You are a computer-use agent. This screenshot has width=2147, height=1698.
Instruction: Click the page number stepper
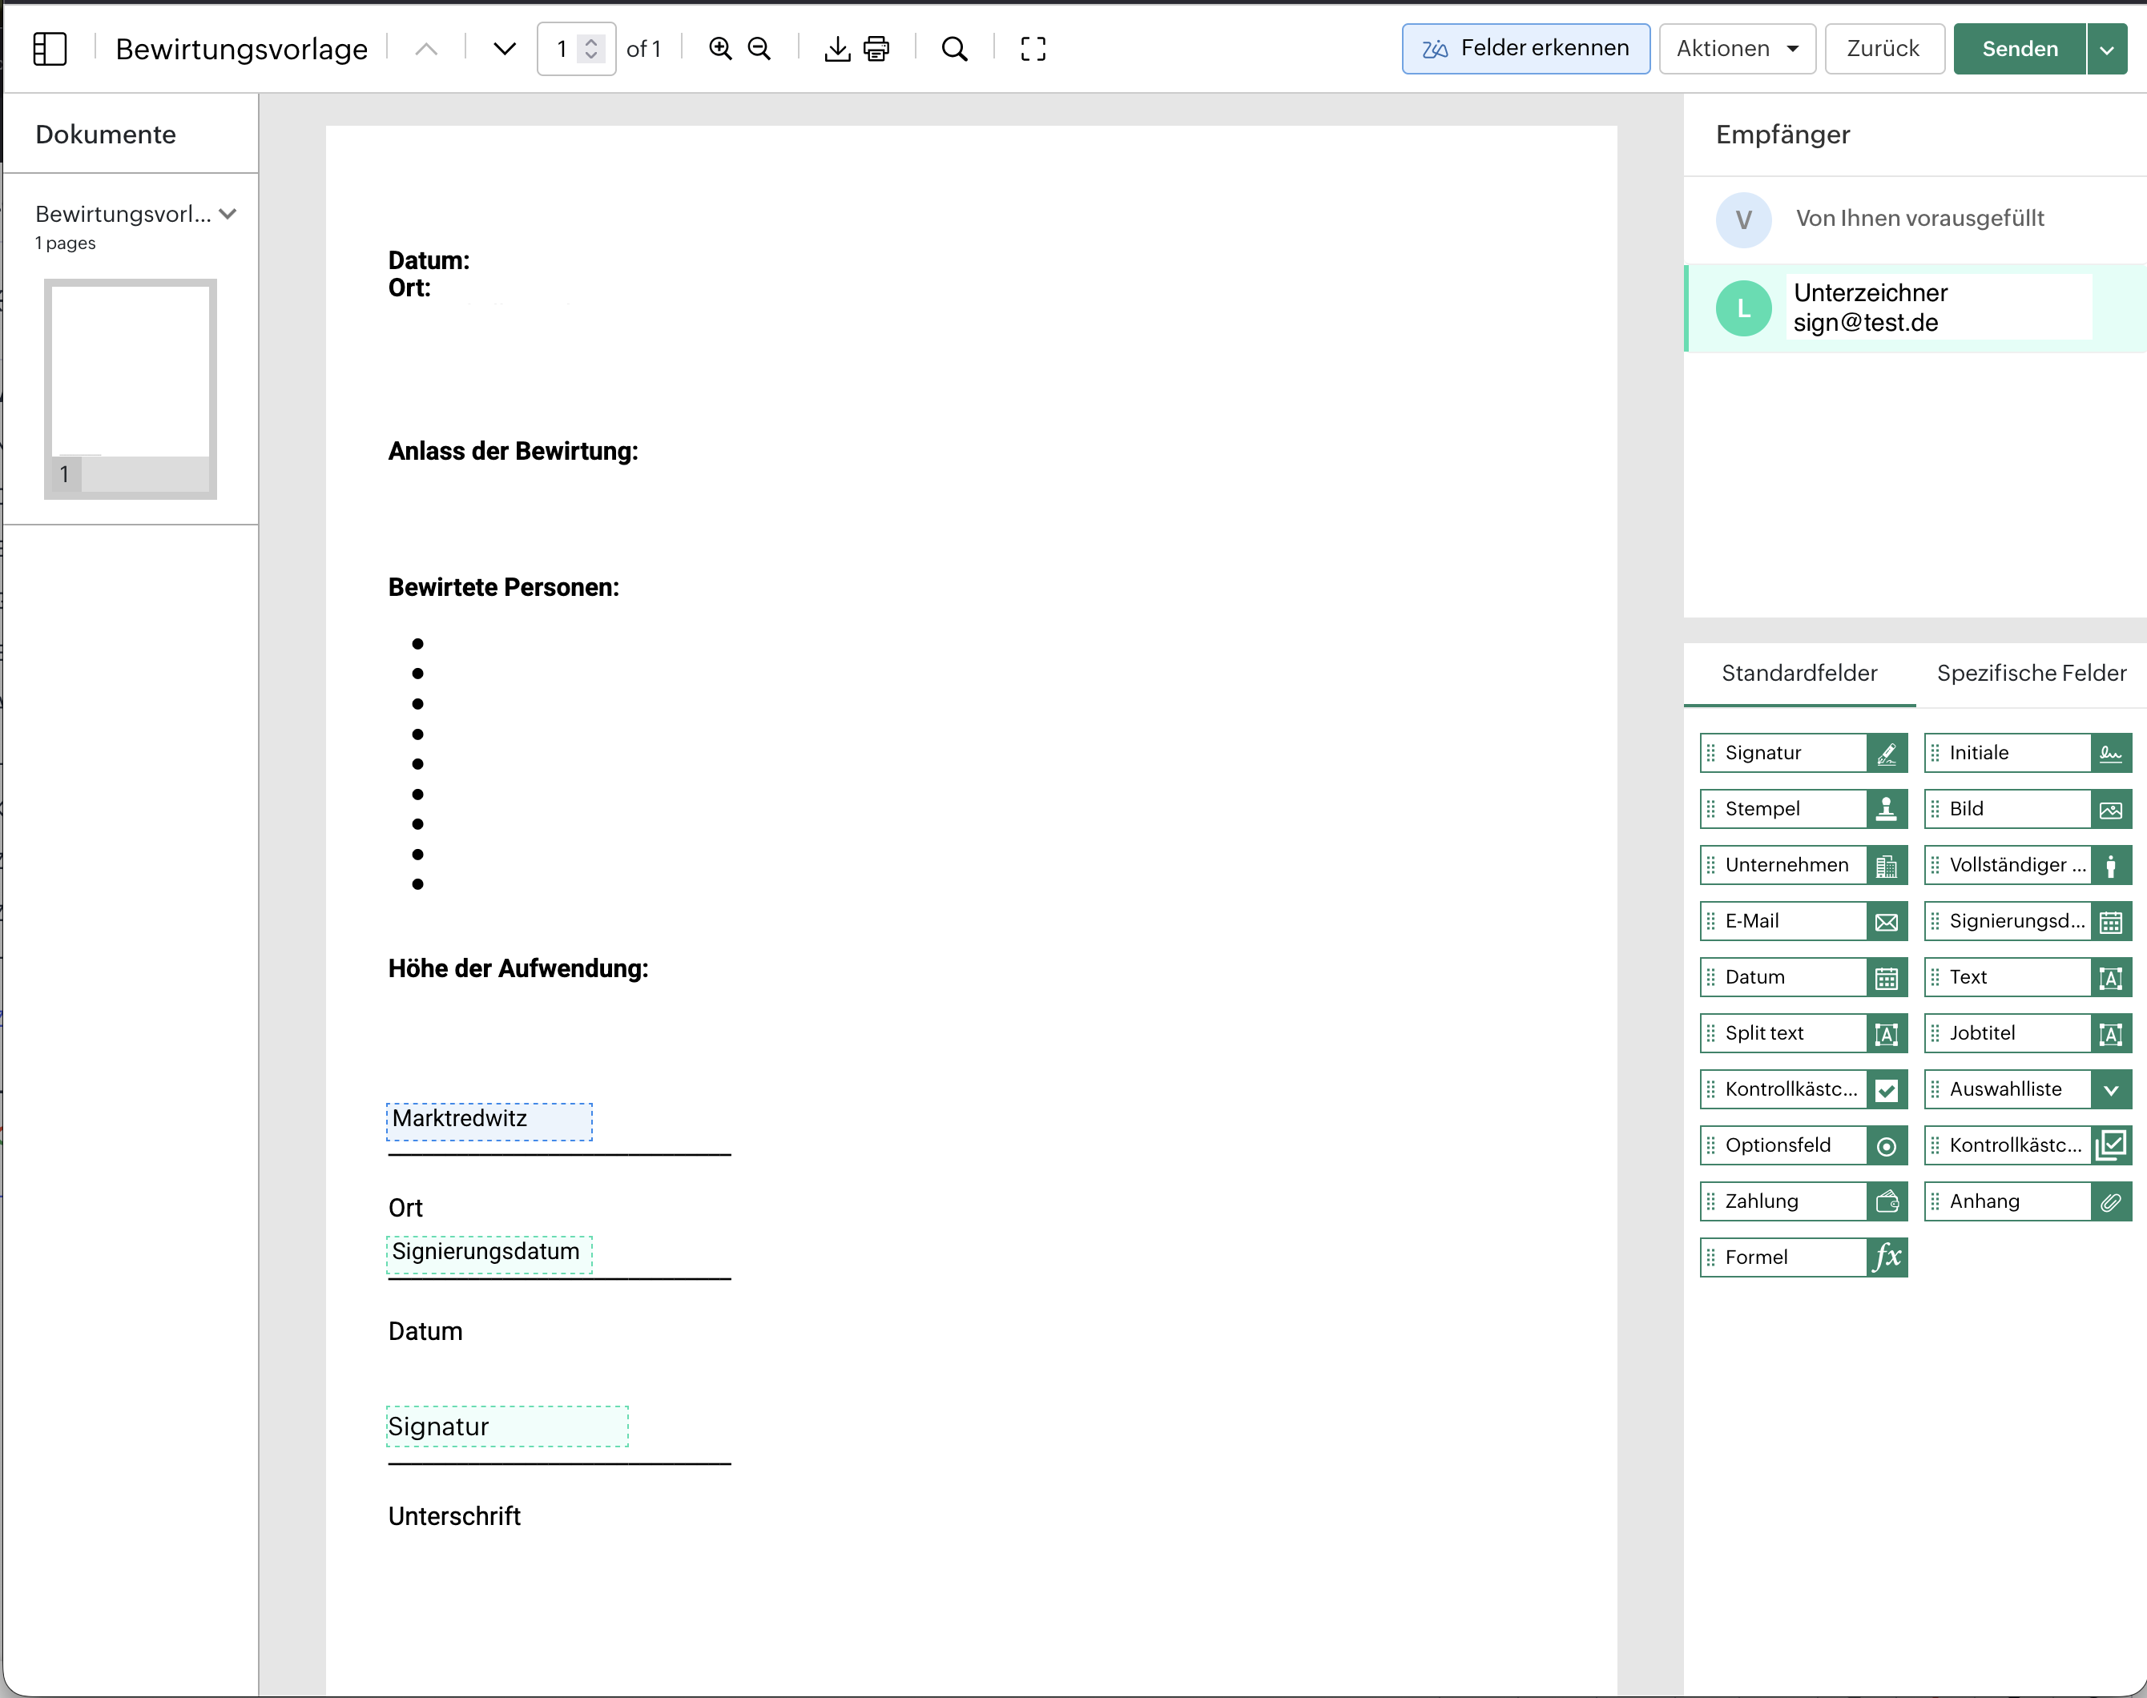click(592, 49)
